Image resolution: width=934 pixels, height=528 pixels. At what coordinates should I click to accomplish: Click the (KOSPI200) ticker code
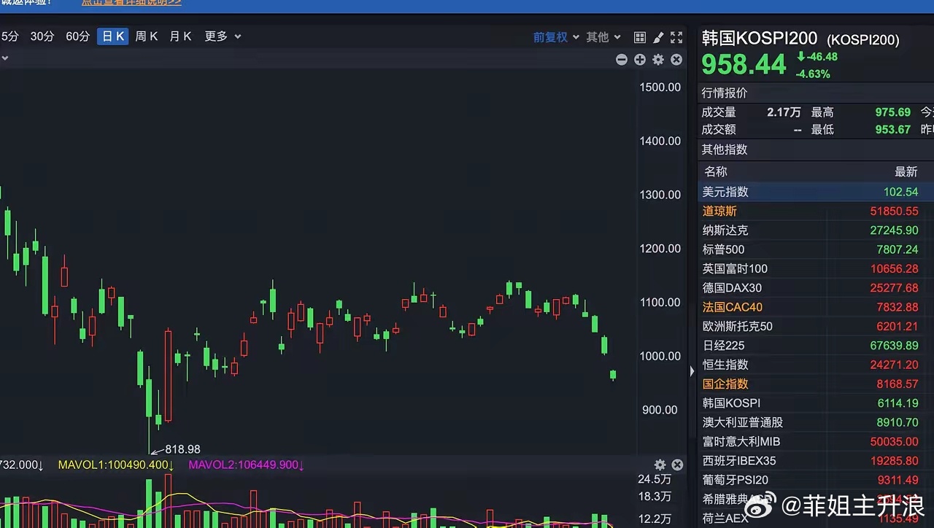coord(862,40)
